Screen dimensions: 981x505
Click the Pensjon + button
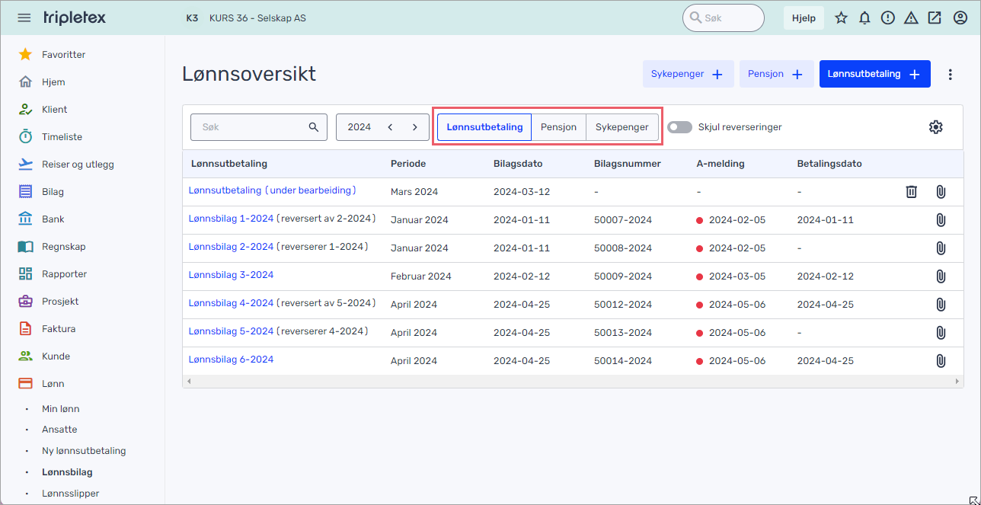point(777,74)
